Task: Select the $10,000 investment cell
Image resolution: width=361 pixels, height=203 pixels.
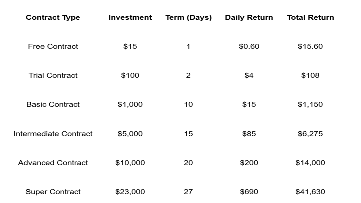Action: coord(130,163)
